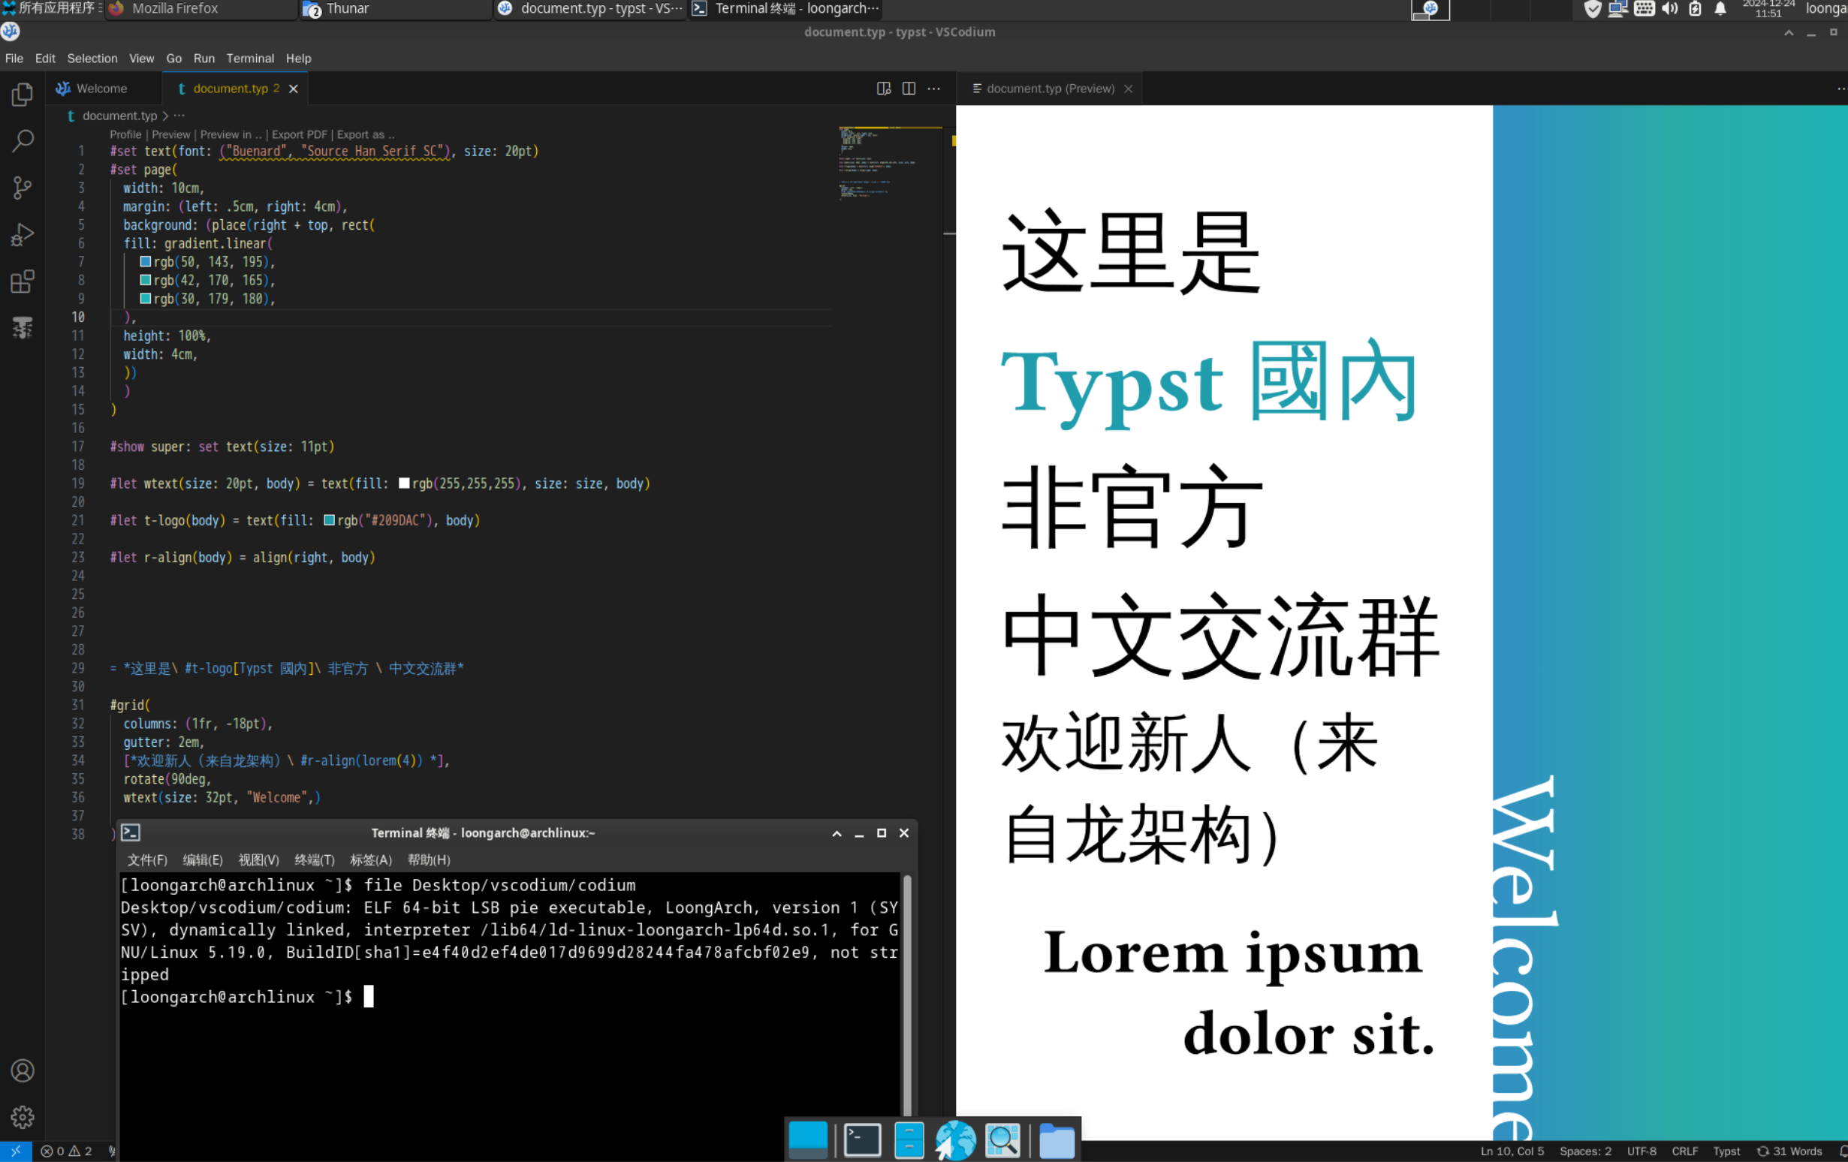
Task: Open the Run and Debug view
Action: tap(23, 235)
